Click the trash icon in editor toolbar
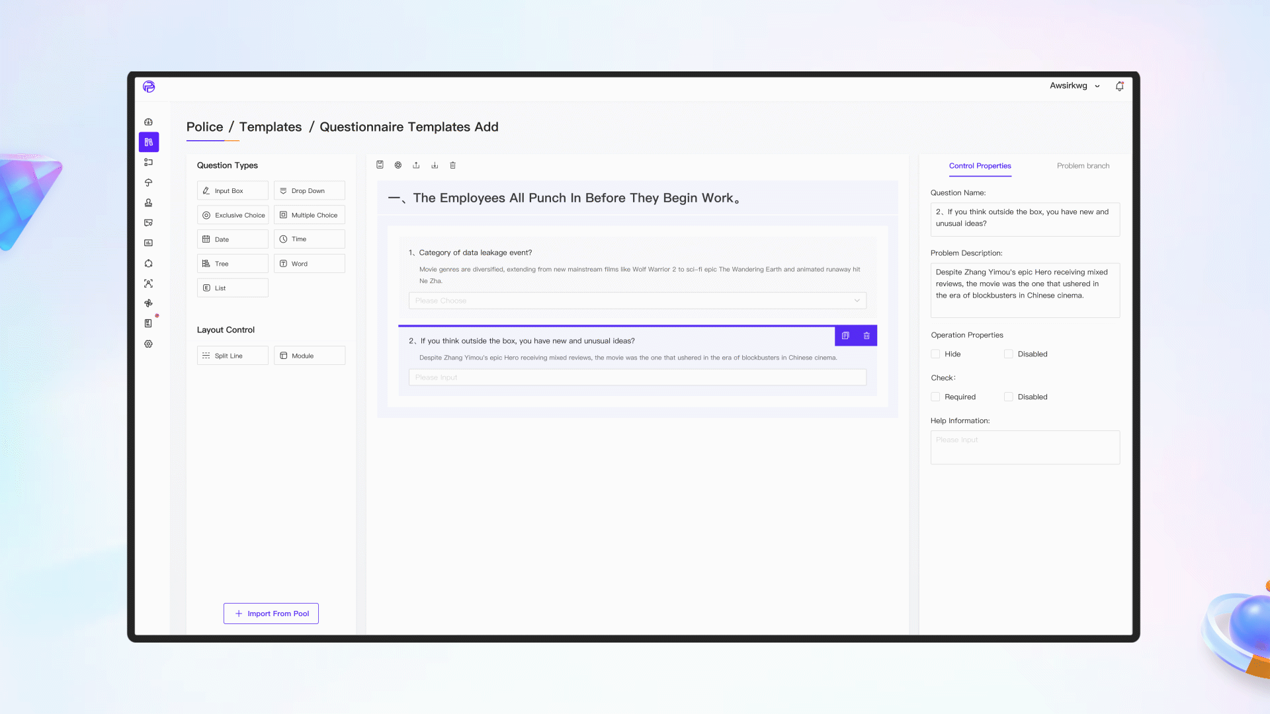The image size is (1270, 714). point(453,165)
